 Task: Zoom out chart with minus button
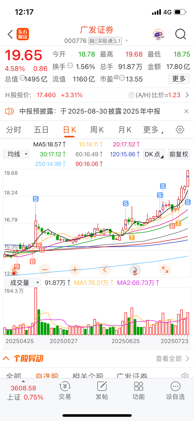[45, 270]
